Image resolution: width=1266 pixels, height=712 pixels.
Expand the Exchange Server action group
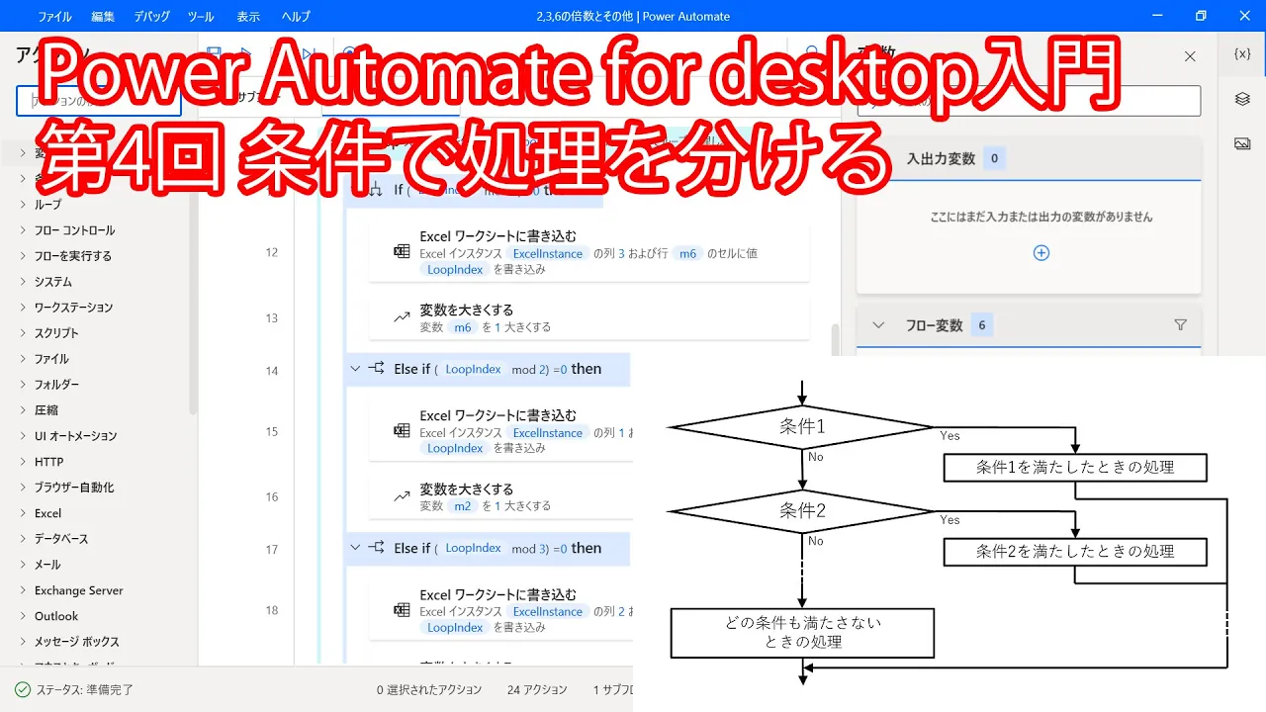pyautogui.click(x=24, y=590)
